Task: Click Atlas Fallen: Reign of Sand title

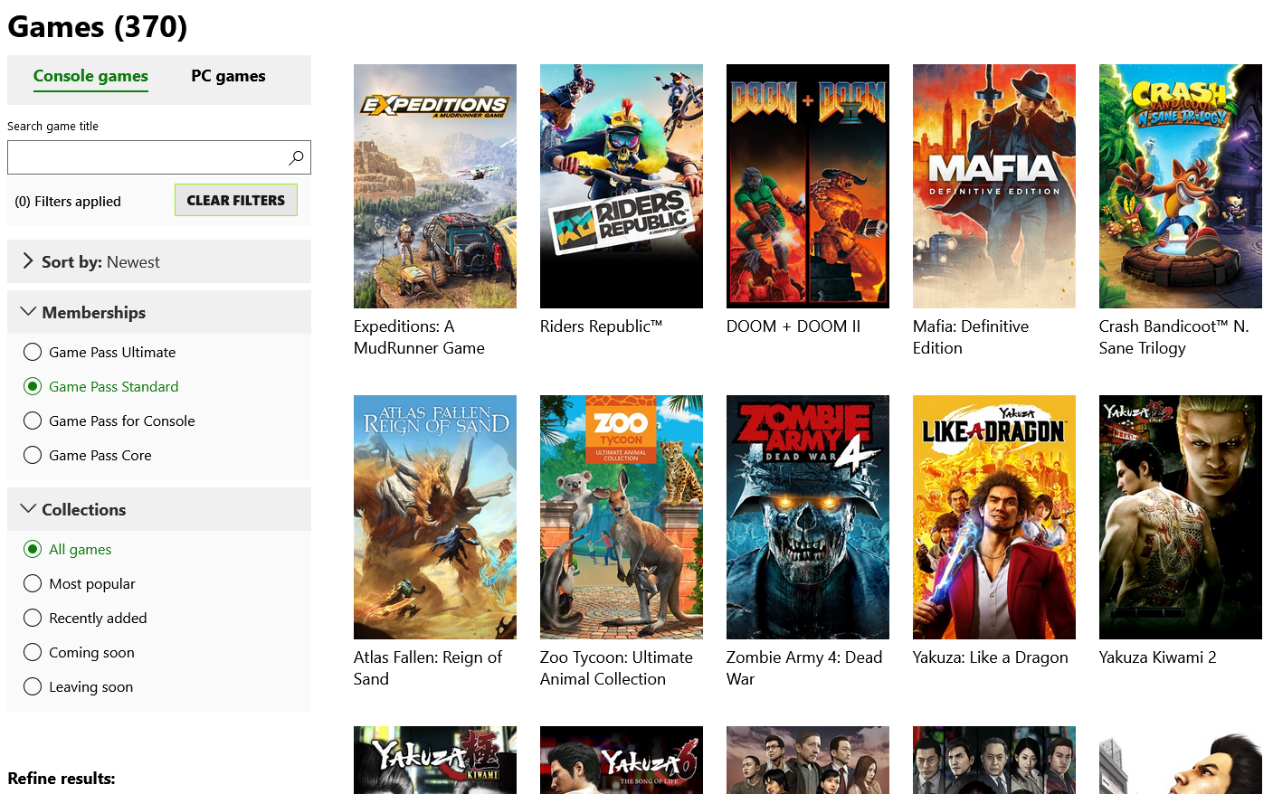Action: point(428,668)
